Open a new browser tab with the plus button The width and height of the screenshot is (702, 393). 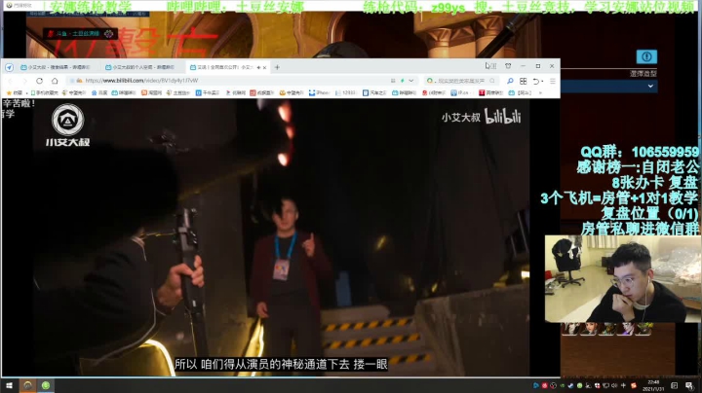point(277,67)
